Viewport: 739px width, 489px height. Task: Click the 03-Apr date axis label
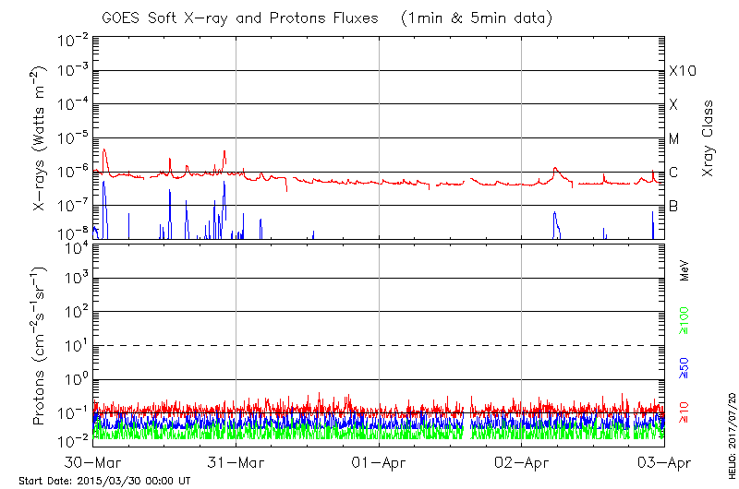tap(660, 461)
